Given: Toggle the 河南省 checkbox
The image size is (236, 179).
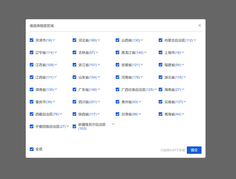Looking at the screenshot, I should coord(117,77).
